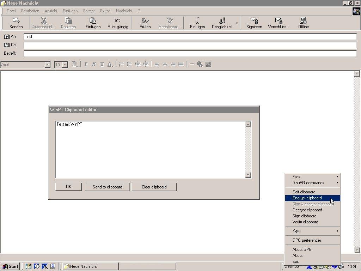Choose Edit clipboard in tray menu
Viewport: 361px width, 271px height.
[x=313, y=192]
